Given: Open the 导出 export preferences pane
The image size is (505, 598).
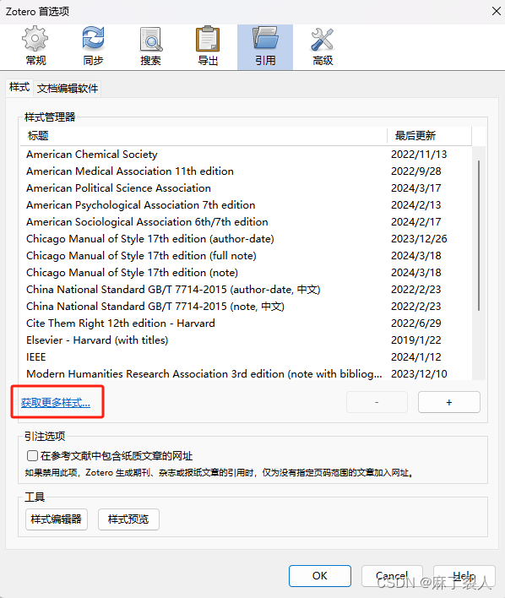Looking at the screenshot, I should click(208, 46).
